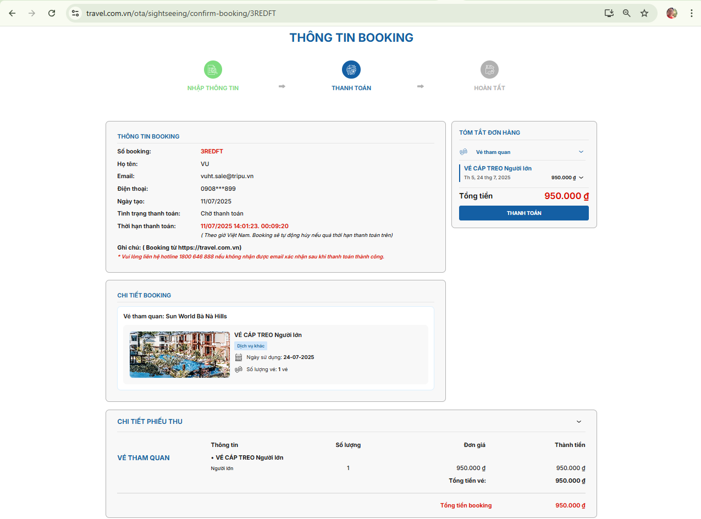Open the zoom magnifier icon
This screenshot has width=701, height=519.
626,13
